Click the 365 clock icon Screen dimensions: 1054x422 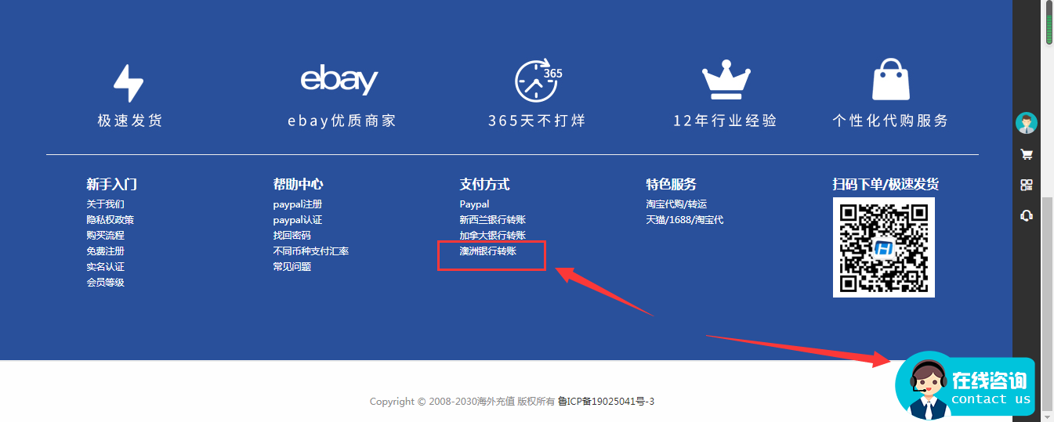(538, 80)
